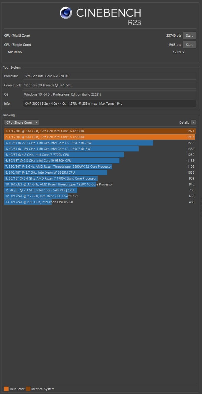Open the CPU (Single Core) ranking dropdown
202x394 pixels.
(x=22, y=122)
